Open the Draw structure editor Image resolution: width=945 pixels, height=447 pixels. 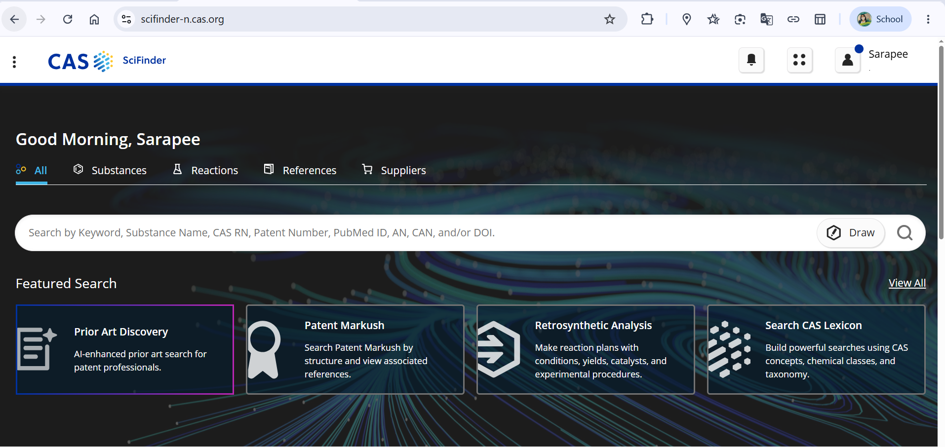[x=851, y=233]
